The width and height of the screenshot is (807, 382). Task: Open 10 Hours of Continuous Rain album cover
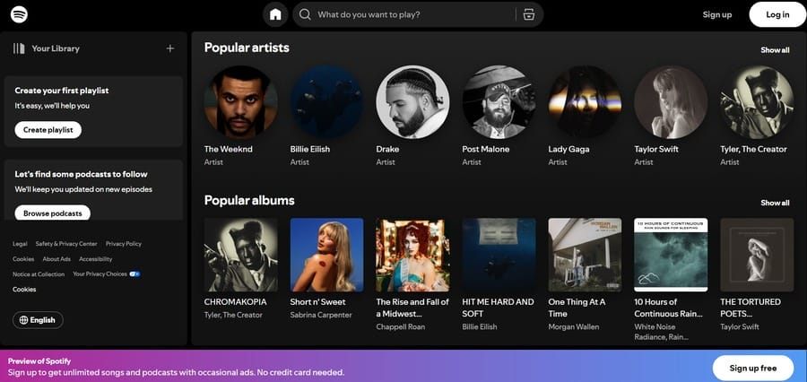point(671,255)
